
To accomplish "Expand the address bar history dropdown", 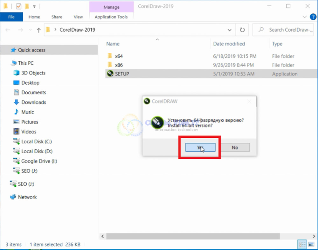I will click(x=230, y=30).
